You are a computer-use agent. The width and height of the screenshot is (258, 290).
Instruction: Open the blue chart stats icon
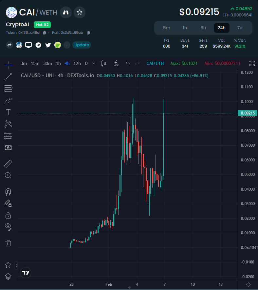(19, 45)
